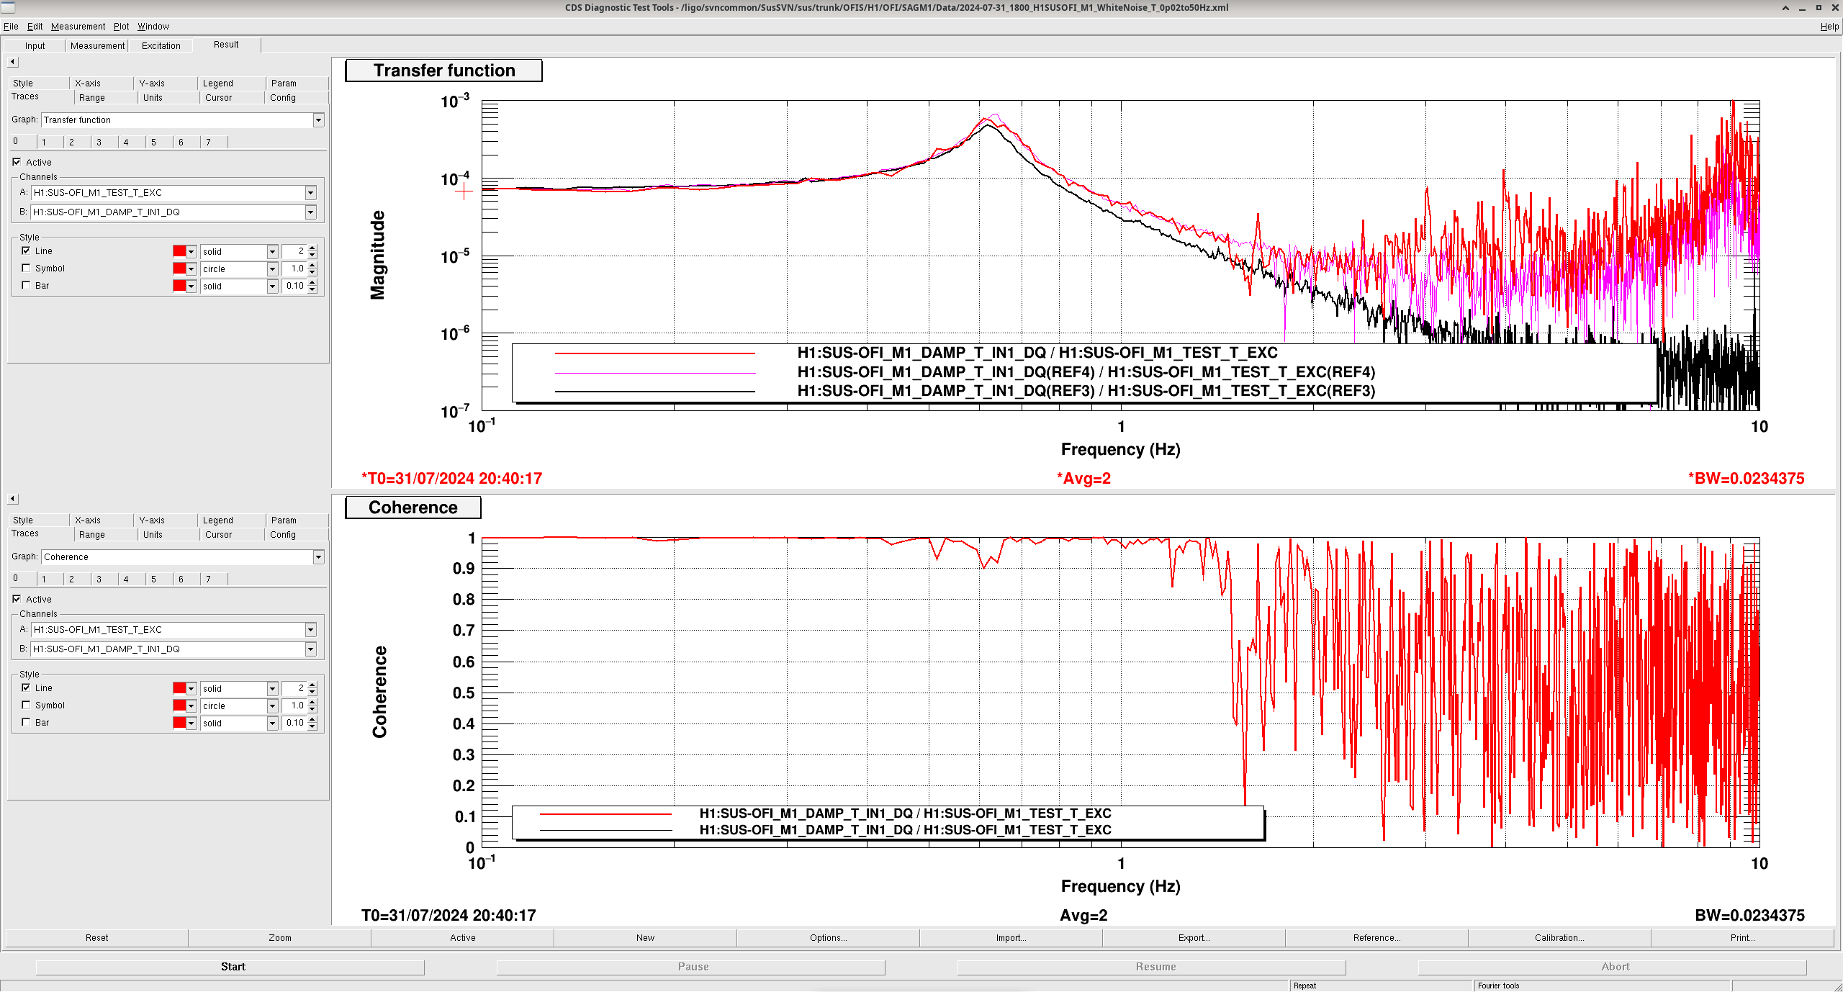Toggle Line checkbox in upper Style group
Viewport: 1843px width, 992px height.
pos(26,251)
